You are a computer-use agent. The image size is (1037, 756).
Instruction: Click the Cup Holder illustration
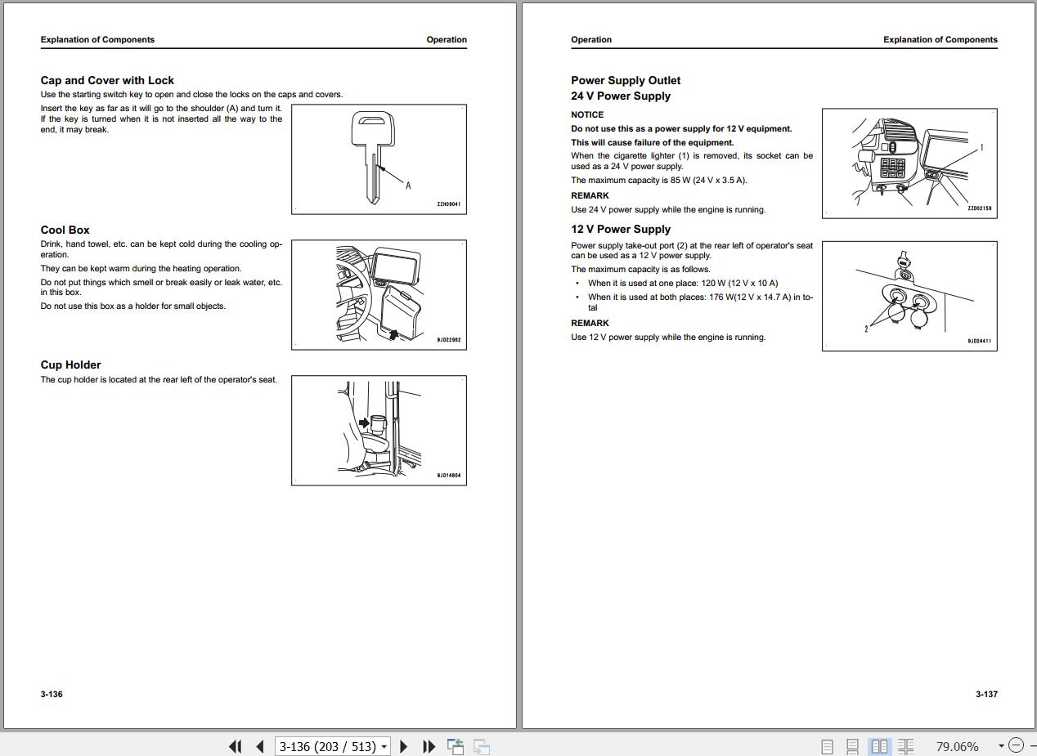coord(379,431)
